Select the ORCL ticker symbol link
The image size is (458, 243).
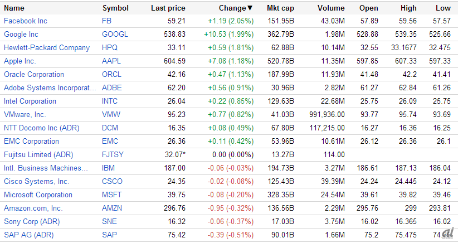[112, 75]
